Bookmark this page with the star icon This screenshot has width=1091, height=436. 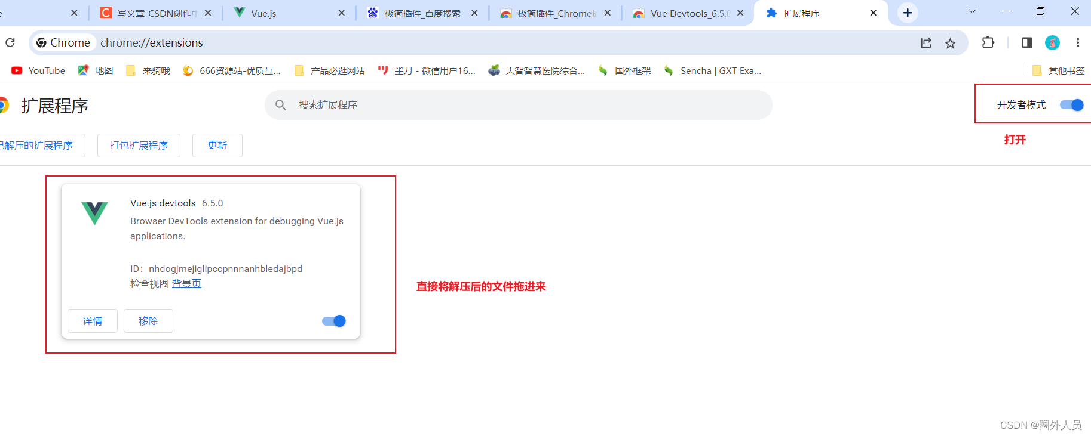tap(950, 43)
